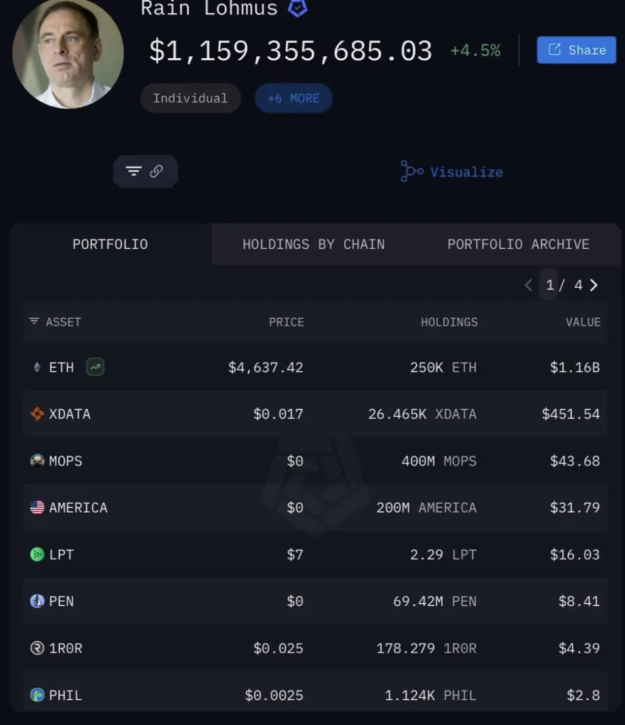Image resolution: width=625 pixels, height=725 pixels.
Task: Expand the +6 MORE tags
Action: coord(293,98)
